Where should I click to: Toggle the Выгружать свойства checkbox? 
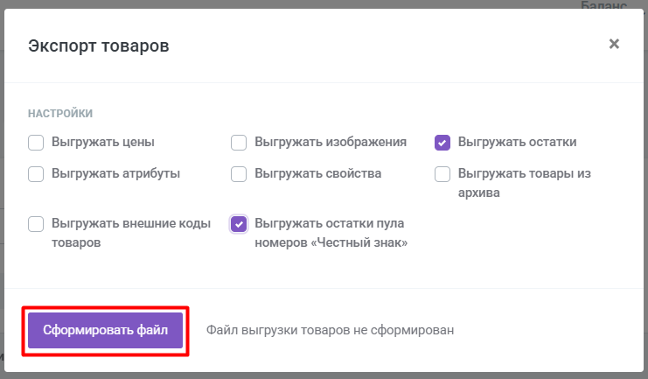[x=239, y=174]
